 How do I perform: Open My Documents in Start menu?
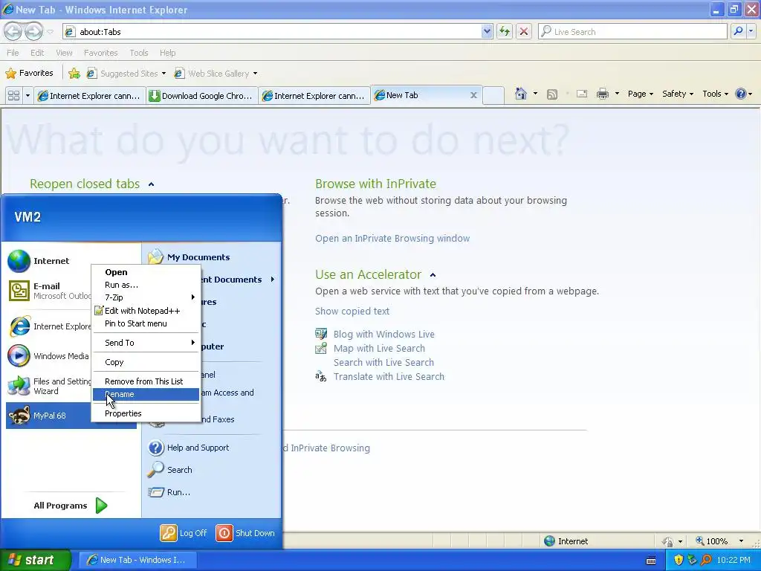[x=198, y=257]
